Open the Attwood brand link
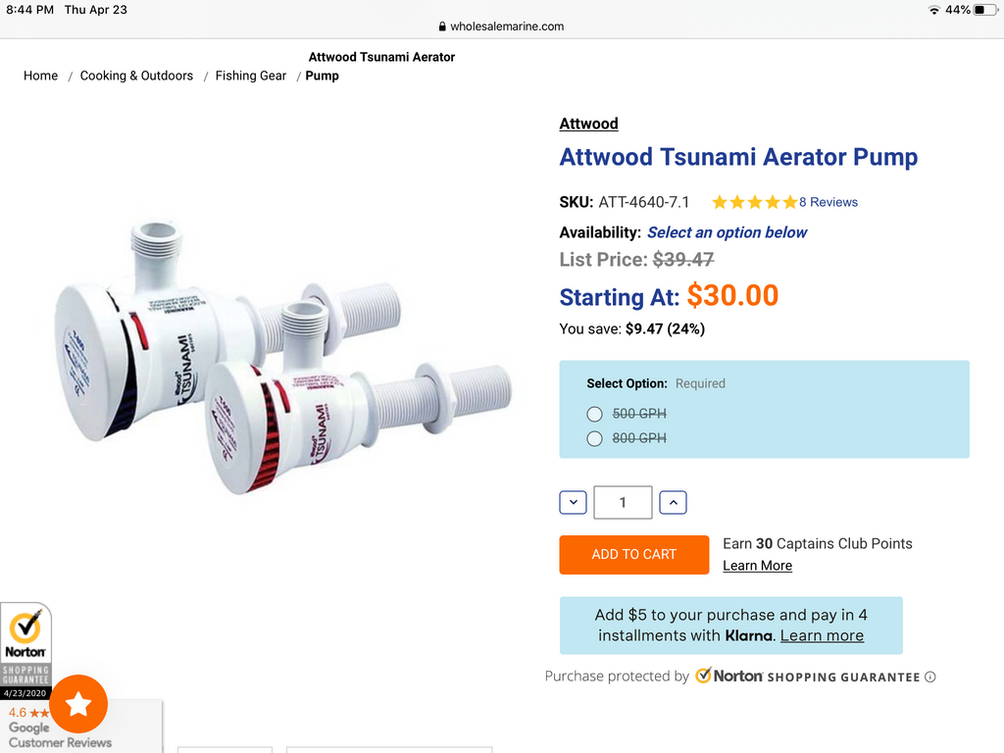1004x753 pixels. coord(588,124)
